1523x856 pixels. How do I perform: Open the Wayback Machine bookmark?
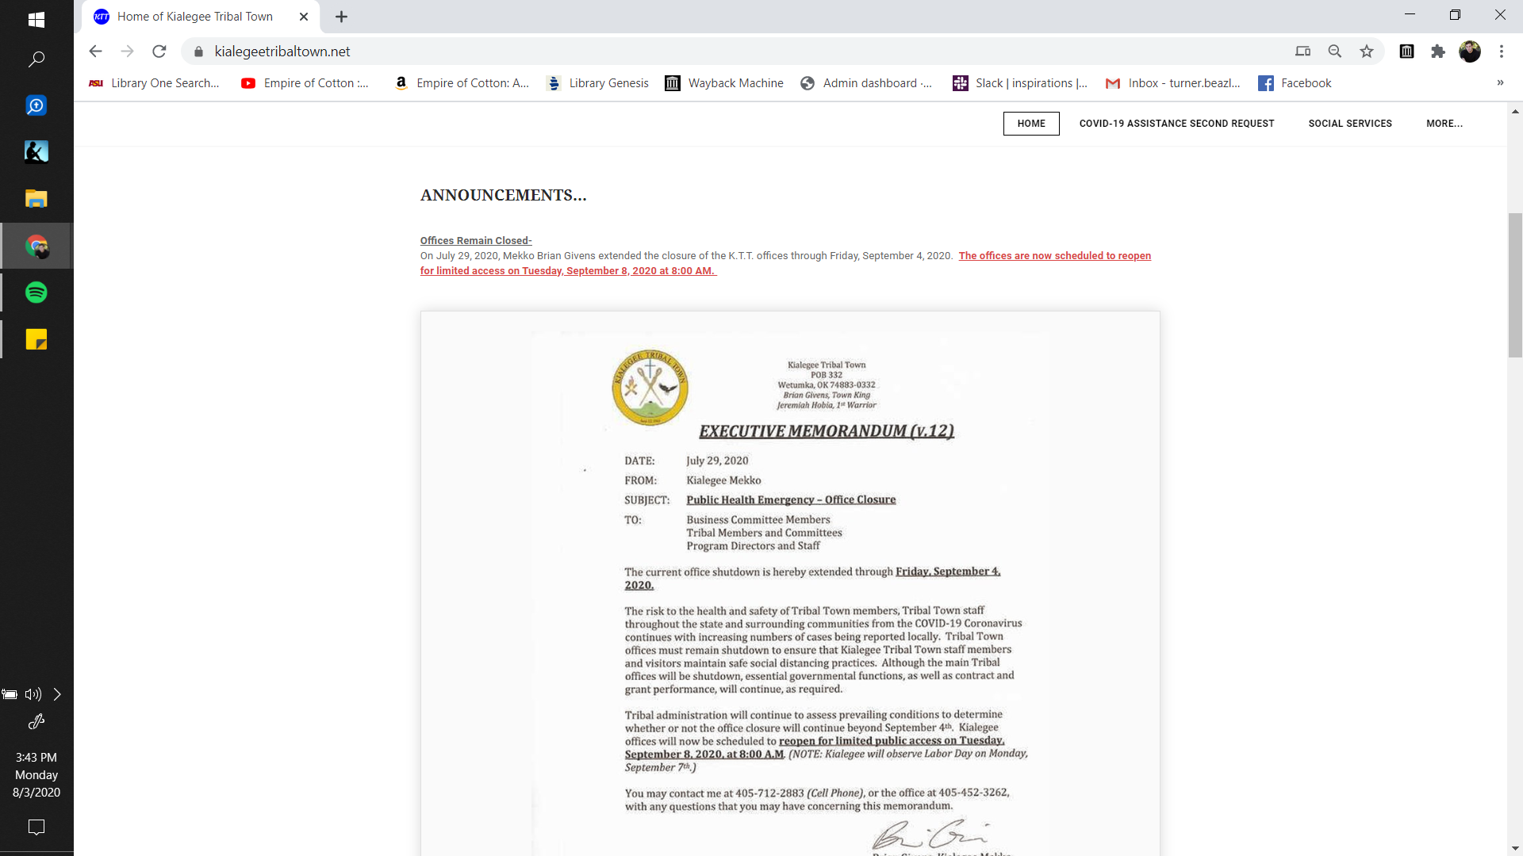pos(724,83)
